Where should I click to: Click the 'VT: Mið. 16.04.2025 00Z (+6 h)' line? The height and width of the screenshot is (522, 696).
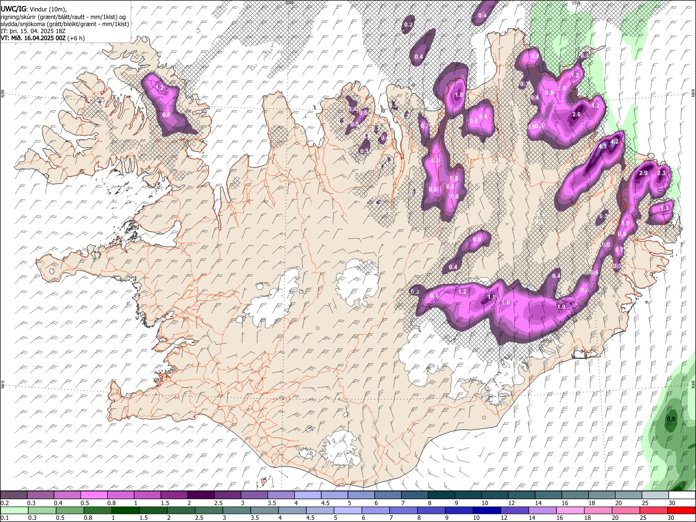[42, 38]
